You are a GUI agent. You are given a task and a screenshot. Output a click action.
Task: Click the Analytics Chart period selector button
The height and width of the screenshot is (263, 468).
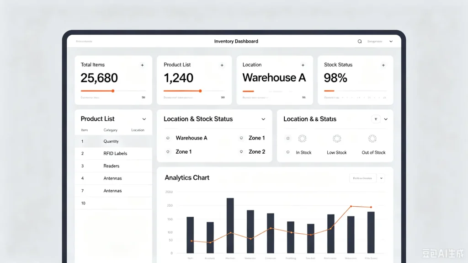tap(362, 178)
